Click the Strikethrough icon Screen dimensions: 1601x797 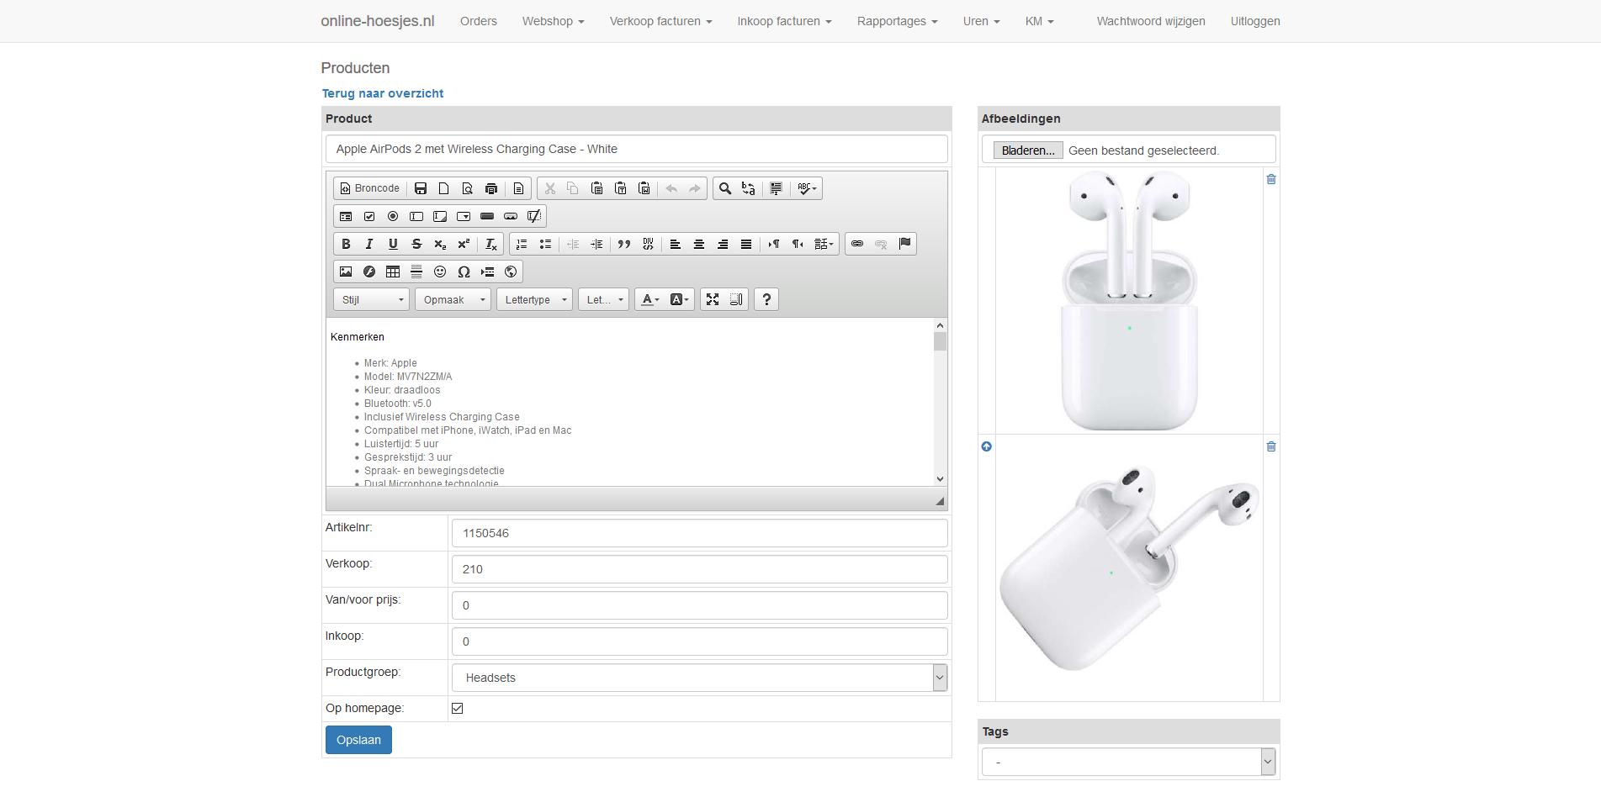coord(416,244)
